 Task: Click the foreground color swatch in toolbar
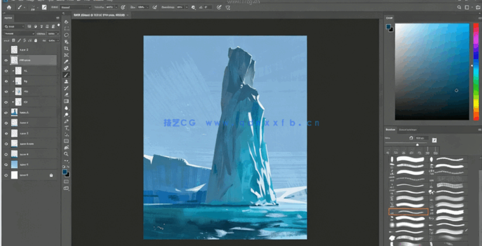65,172
